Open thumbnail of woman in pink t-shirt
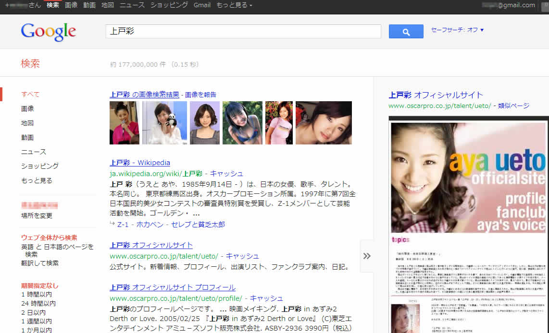 click(279, 123)
